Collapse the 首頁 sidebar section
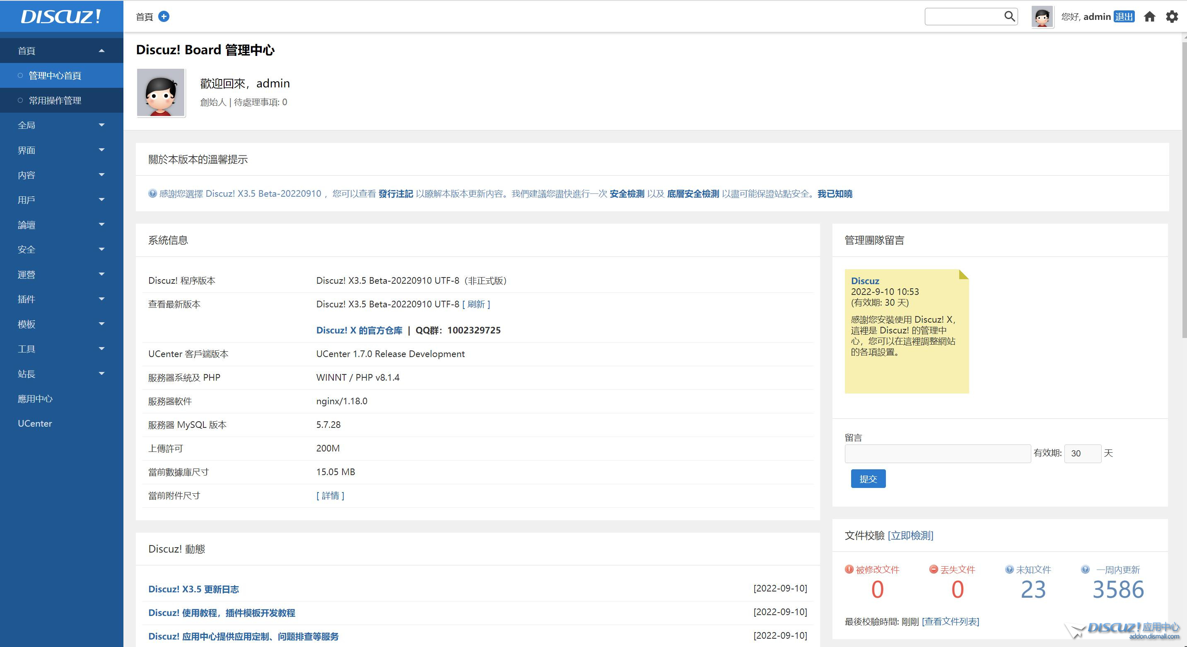 pos(61,51)
